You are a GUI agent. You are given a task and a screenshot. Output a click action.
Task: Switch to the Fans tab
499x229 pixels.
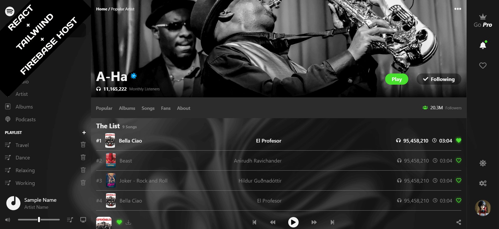pyautogui.click(x=166, y=108)
